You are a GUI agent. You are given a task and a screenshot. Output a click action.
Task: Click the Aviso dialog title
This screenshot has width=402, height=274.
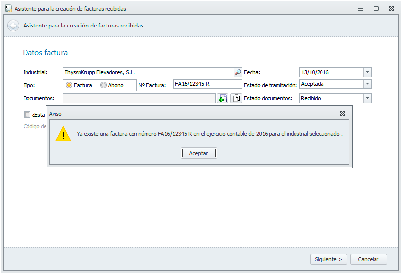(x=55, y=114)
